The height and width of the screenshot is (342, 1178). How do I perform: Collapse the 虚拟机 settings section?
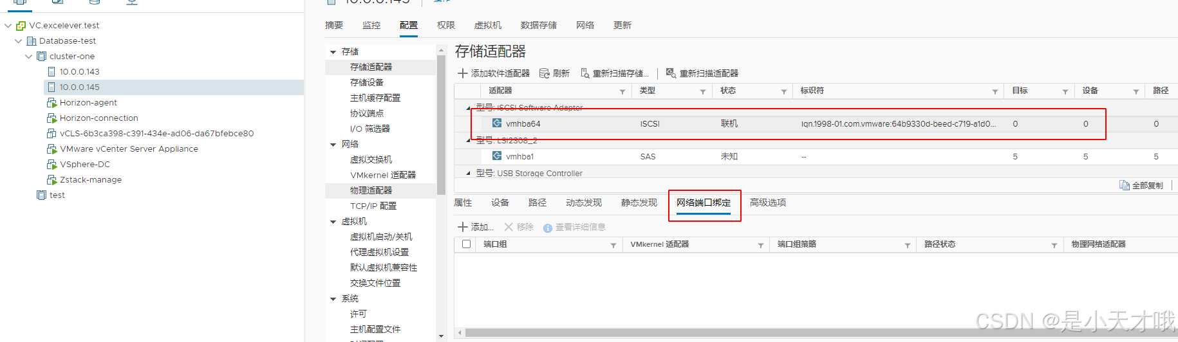[333, 222]
